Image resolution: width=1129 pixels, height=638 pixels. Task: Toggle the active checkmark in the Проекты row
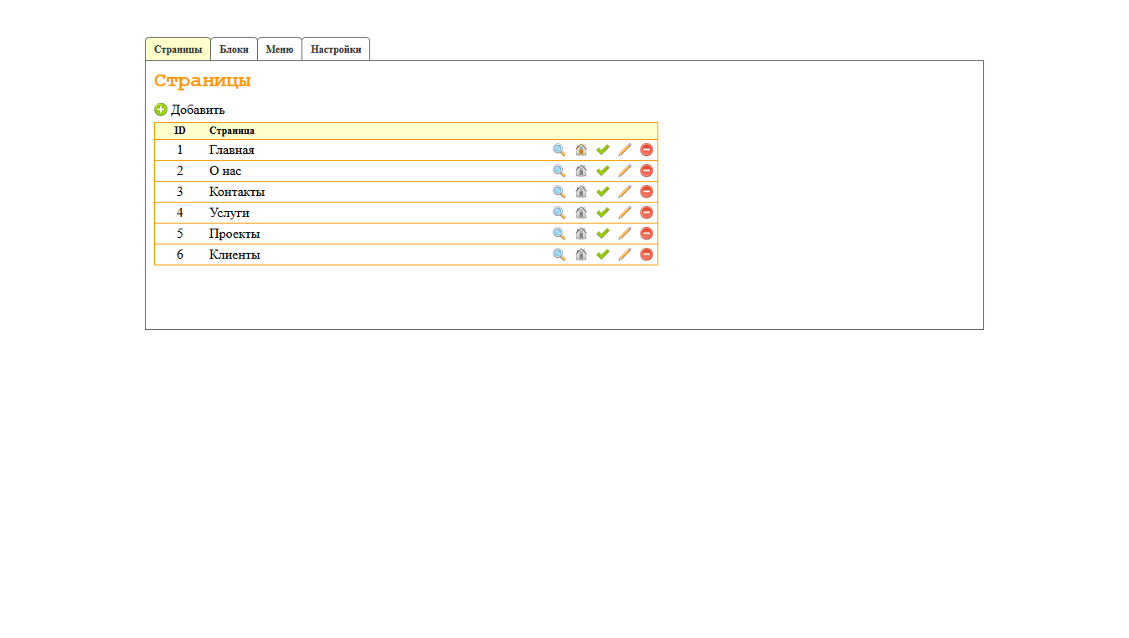(x=602, y=234)
